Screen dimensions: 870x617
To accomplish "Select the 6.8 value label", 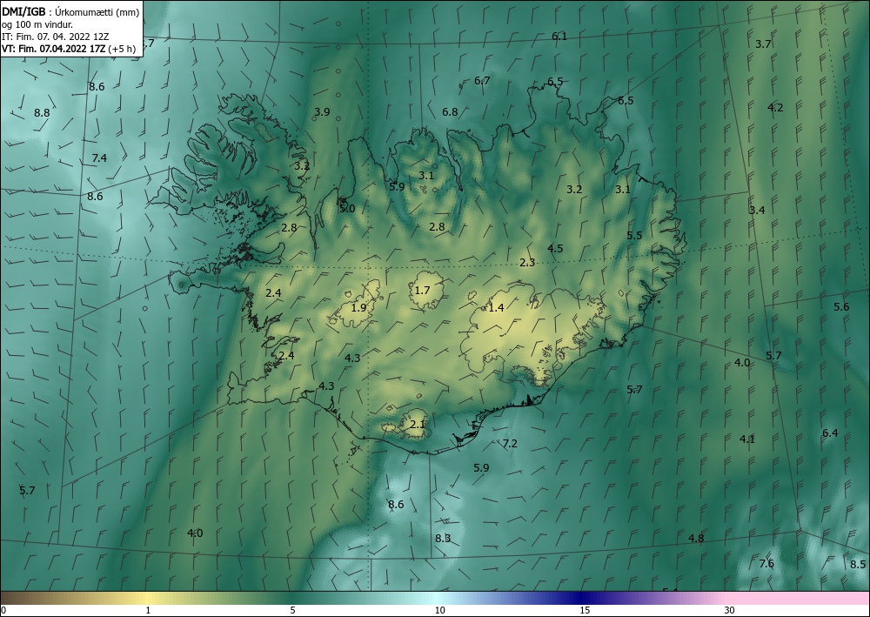I will point(450,112).
